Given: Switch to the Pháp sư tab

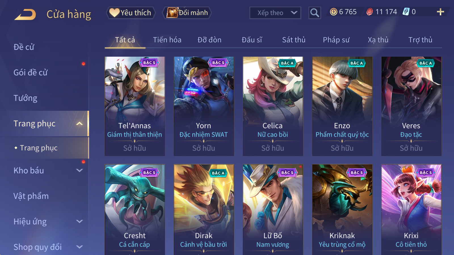Looking at the screenshot, I should click(x=336, y=40).
